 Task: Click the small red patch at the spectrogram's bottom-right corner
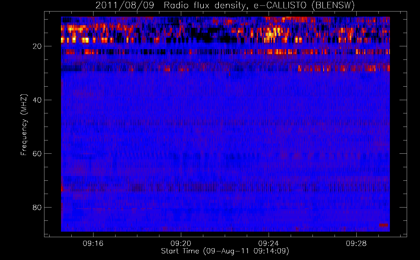[384, 225]
